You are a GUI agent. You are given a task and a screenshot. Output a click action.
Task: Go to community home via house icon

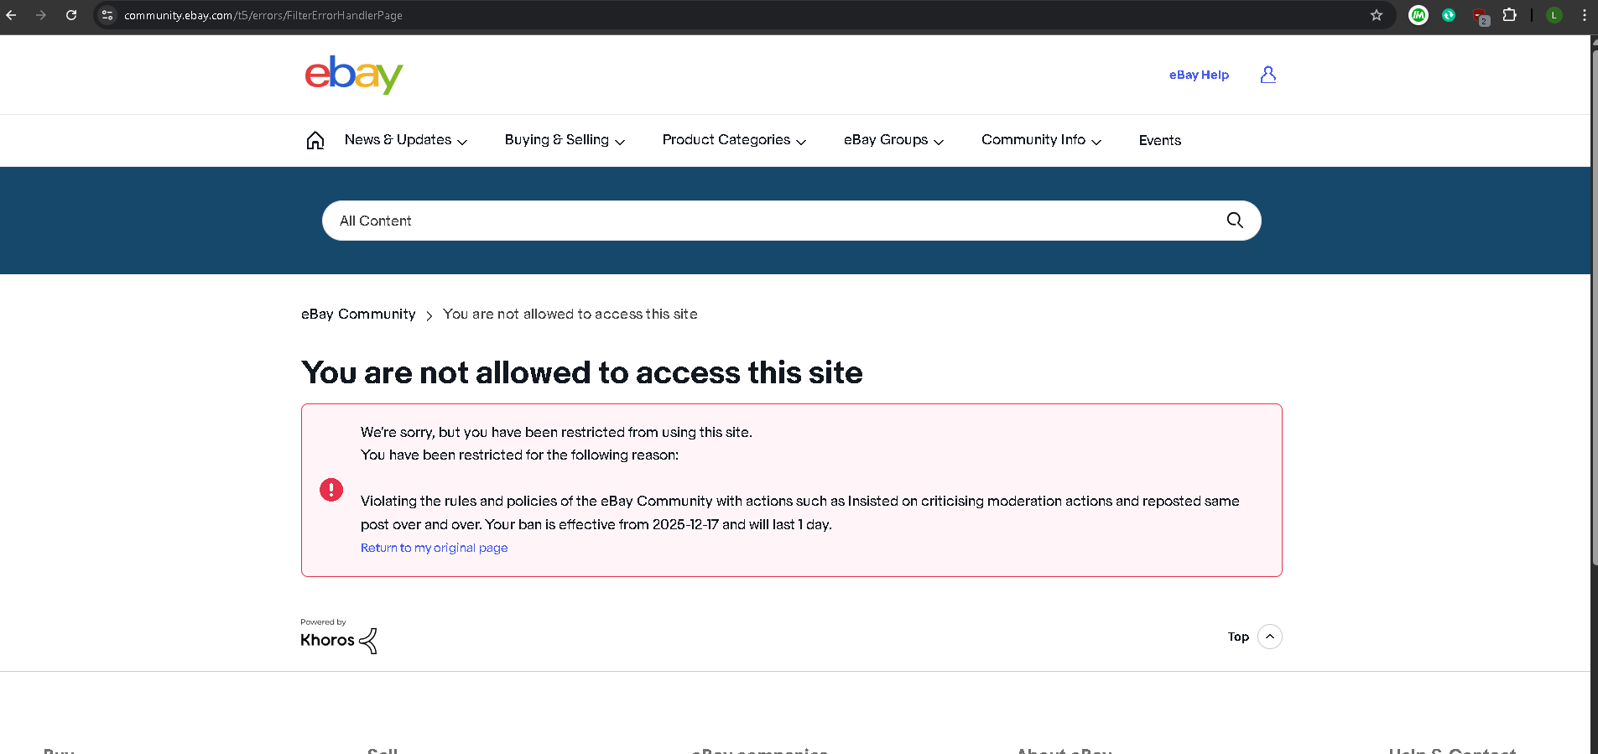[315, 140]
